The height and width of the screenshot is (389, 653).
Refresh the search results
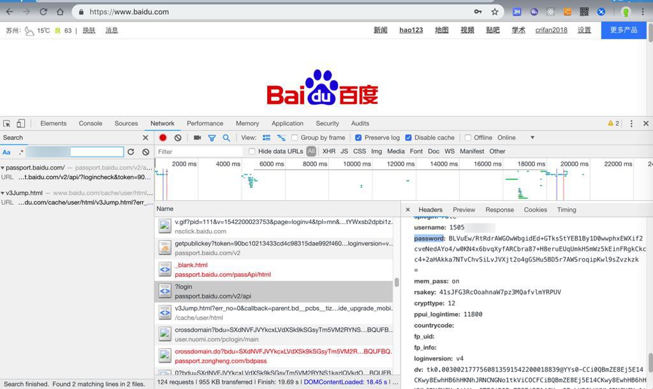tap(131, 152)
